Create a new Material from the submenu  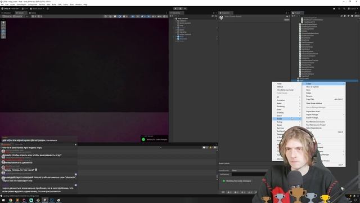point(286,87)
